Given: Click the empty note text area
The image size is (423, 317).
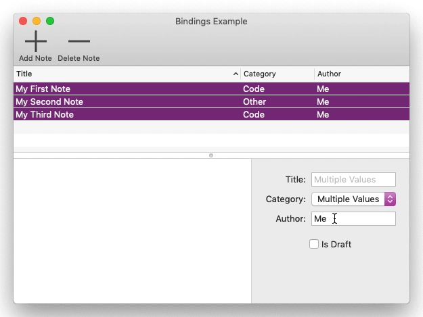Looking at the screenshot, I should pyautogui.click(x=132, y=230).
